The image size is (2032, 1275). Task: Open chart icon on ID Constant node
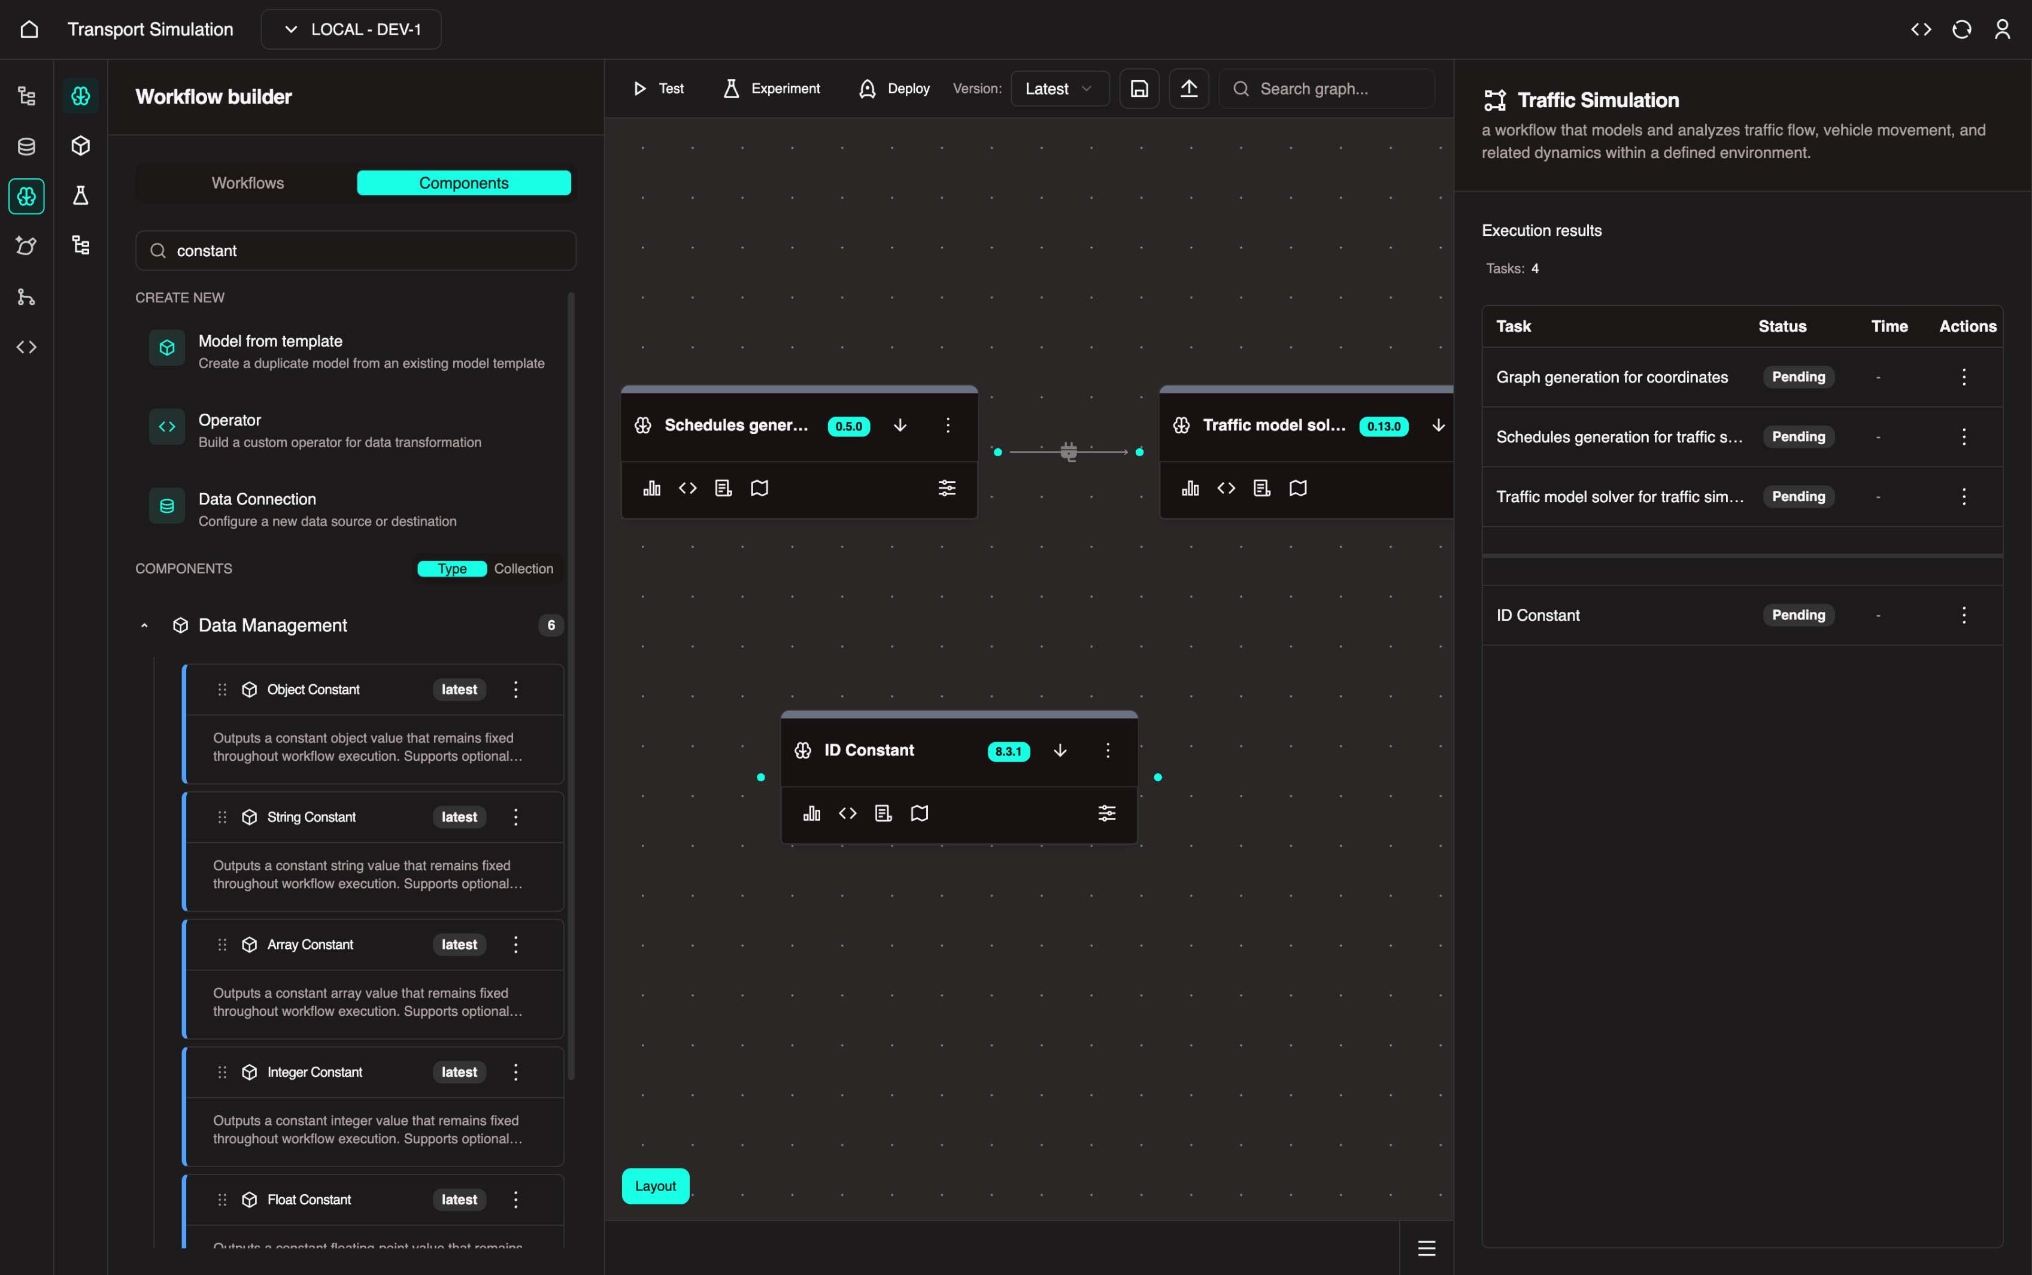pos(812,813)
